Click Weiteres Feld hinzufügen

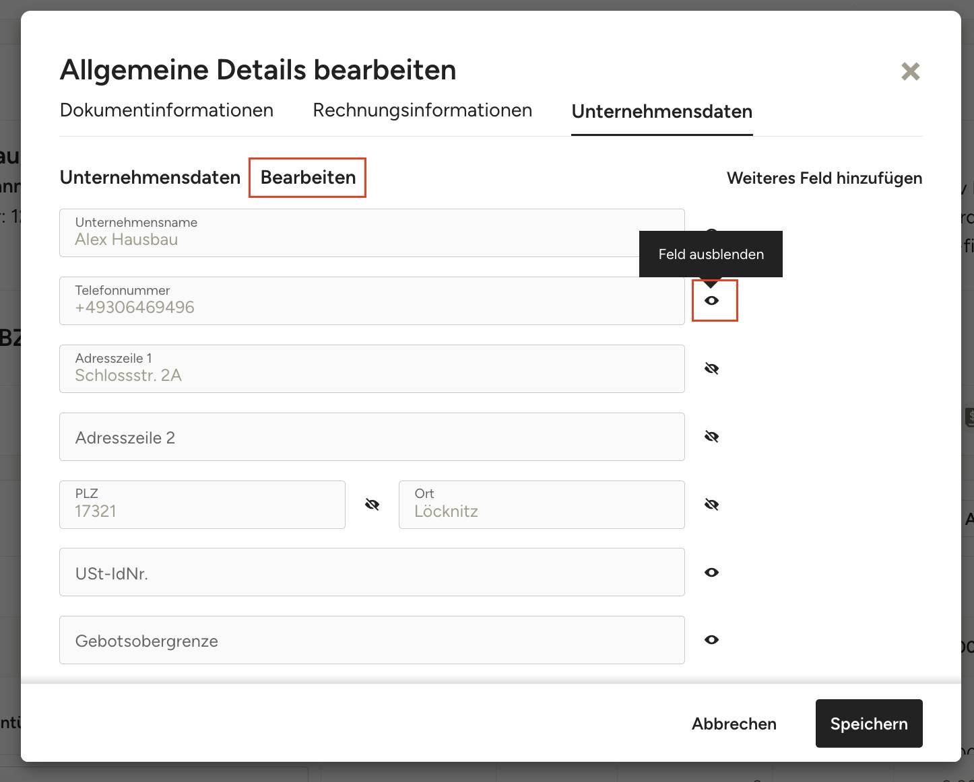pyautogui.click(x=824, y=178)
